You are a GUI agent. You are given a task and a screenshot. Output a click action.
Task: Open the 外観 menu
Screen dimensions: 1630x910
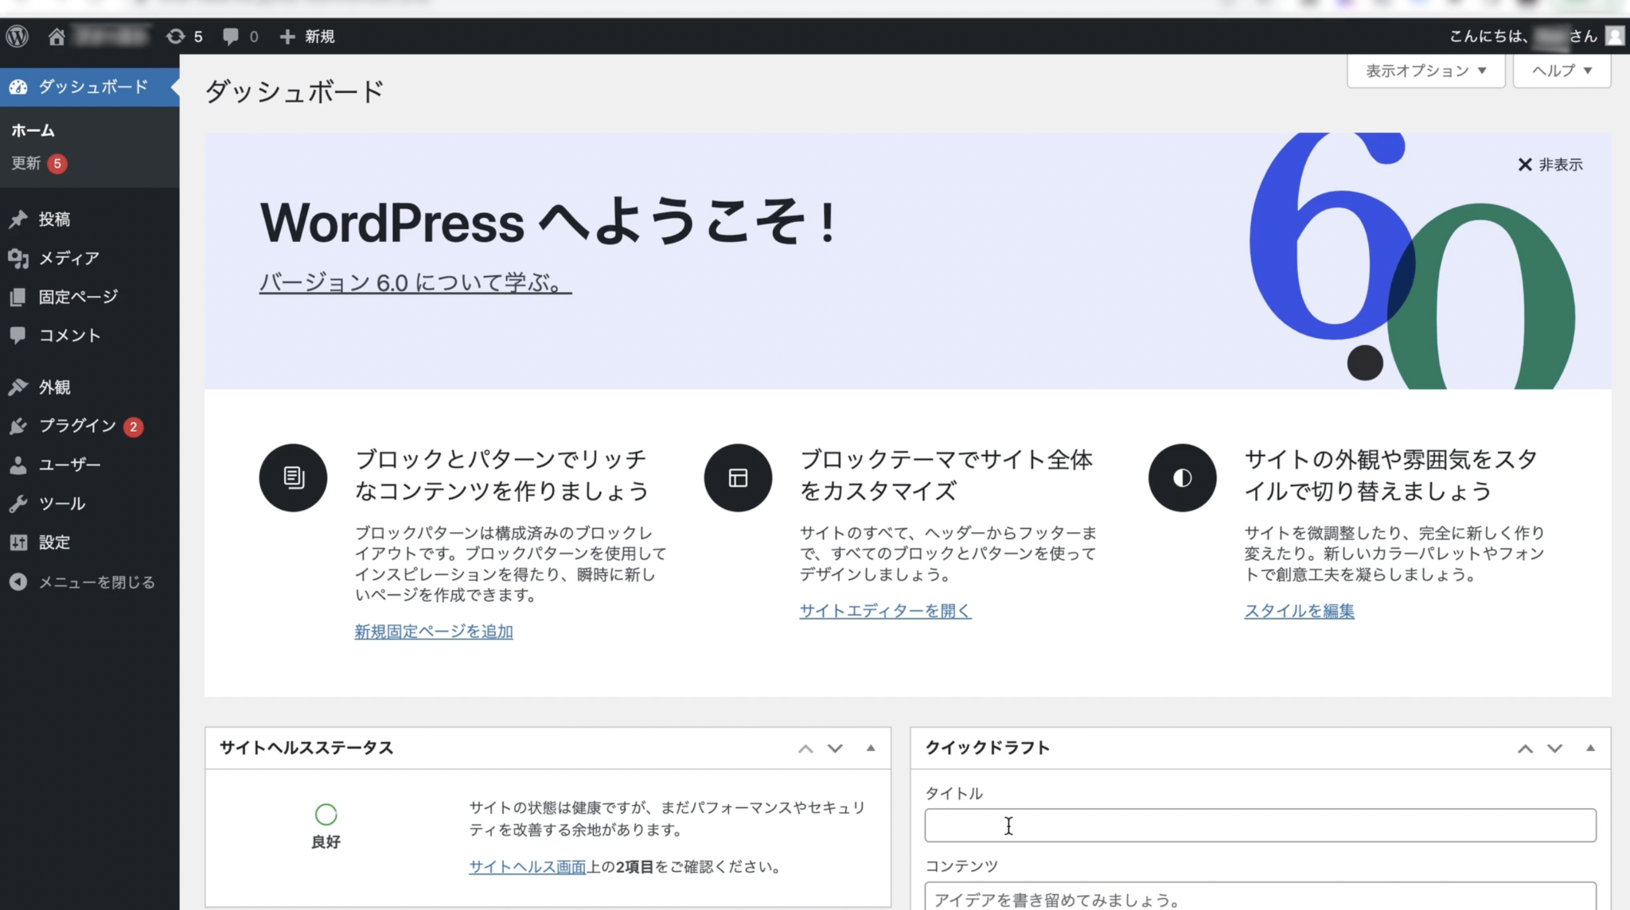click(55, 387)
